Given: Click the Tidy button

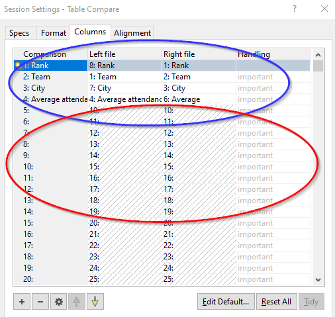Looking at the screenshot, I should pos(311,301).
